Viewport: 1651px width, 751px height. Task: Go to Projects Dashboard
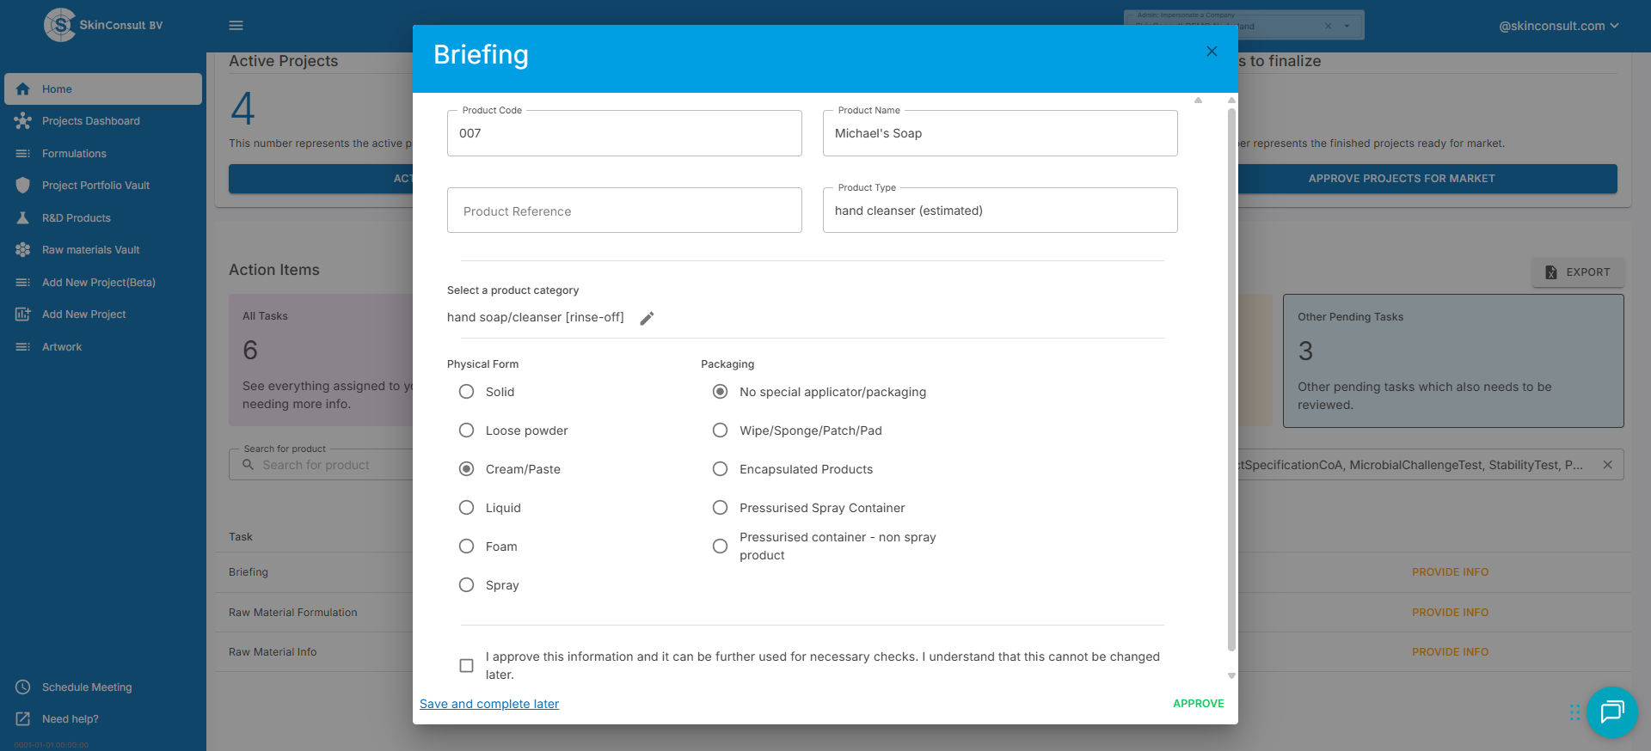tap(90, 121)
